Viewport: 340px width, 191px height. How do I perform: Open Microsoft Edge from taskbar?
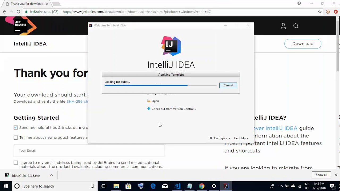153,186
